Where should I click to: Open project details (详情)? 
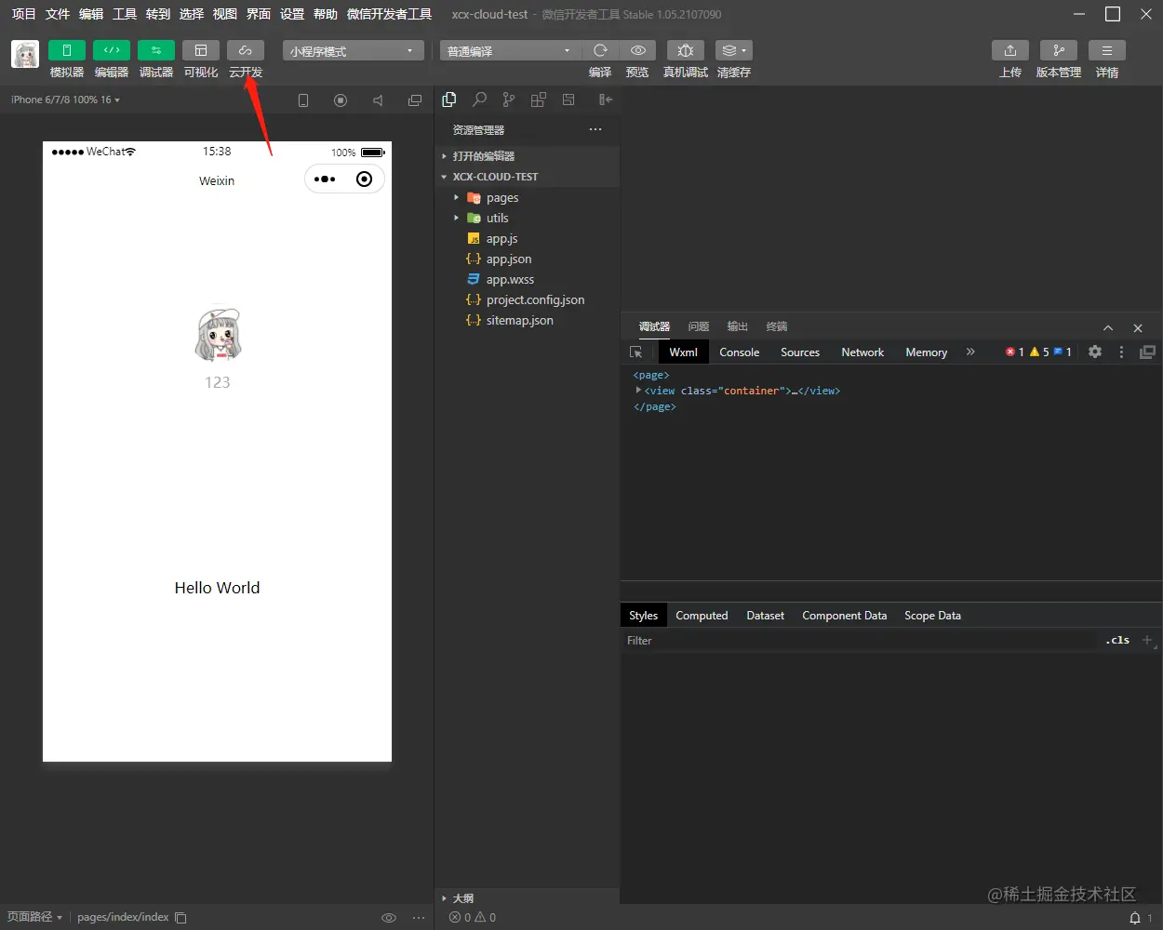pyautogui.click(x=1107, y=50)
